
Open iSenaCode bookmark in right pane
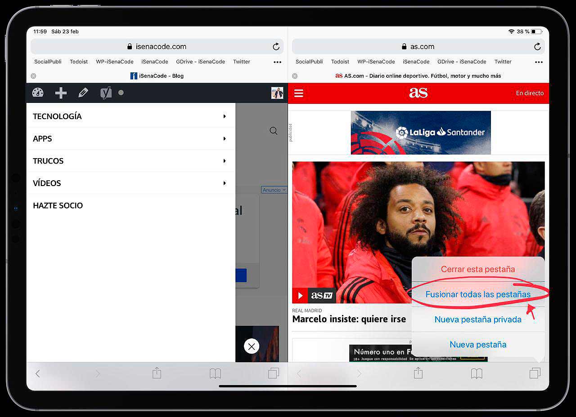click(416, 62)
